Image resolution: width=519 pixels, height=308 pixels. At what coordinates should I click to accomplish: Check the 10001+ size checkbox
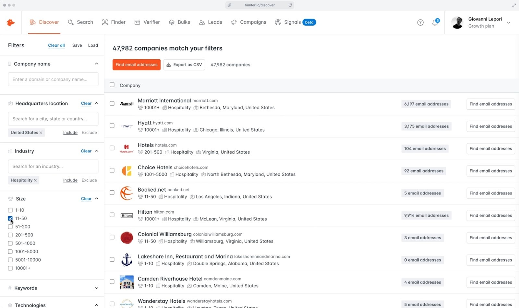10,268
